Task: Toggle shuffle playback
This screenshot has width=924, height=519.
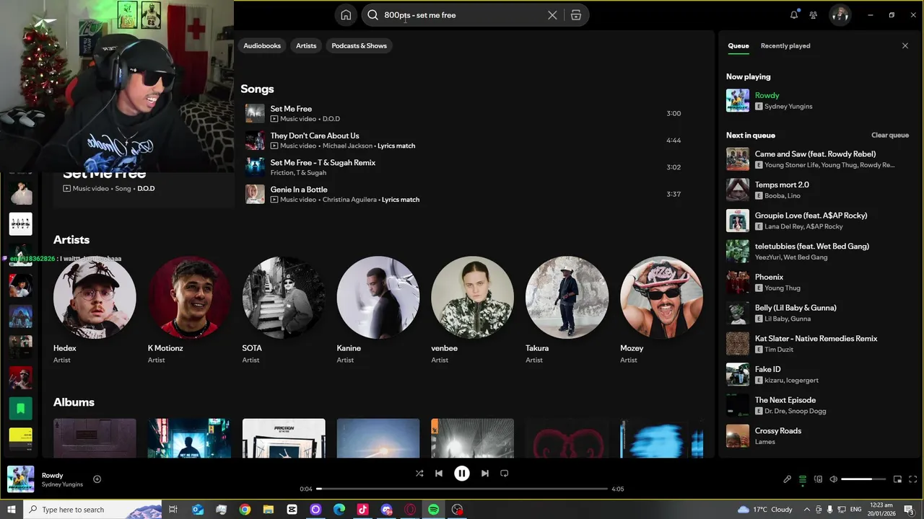Action: (x=419, y=474)
